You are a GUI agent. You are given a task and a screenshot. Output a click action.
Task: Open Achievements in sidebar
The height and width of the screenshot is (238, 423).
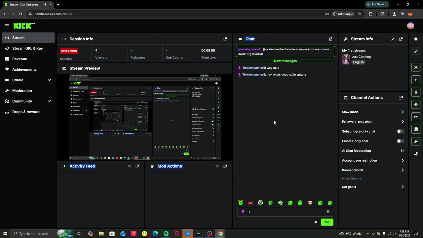point(28,69)
